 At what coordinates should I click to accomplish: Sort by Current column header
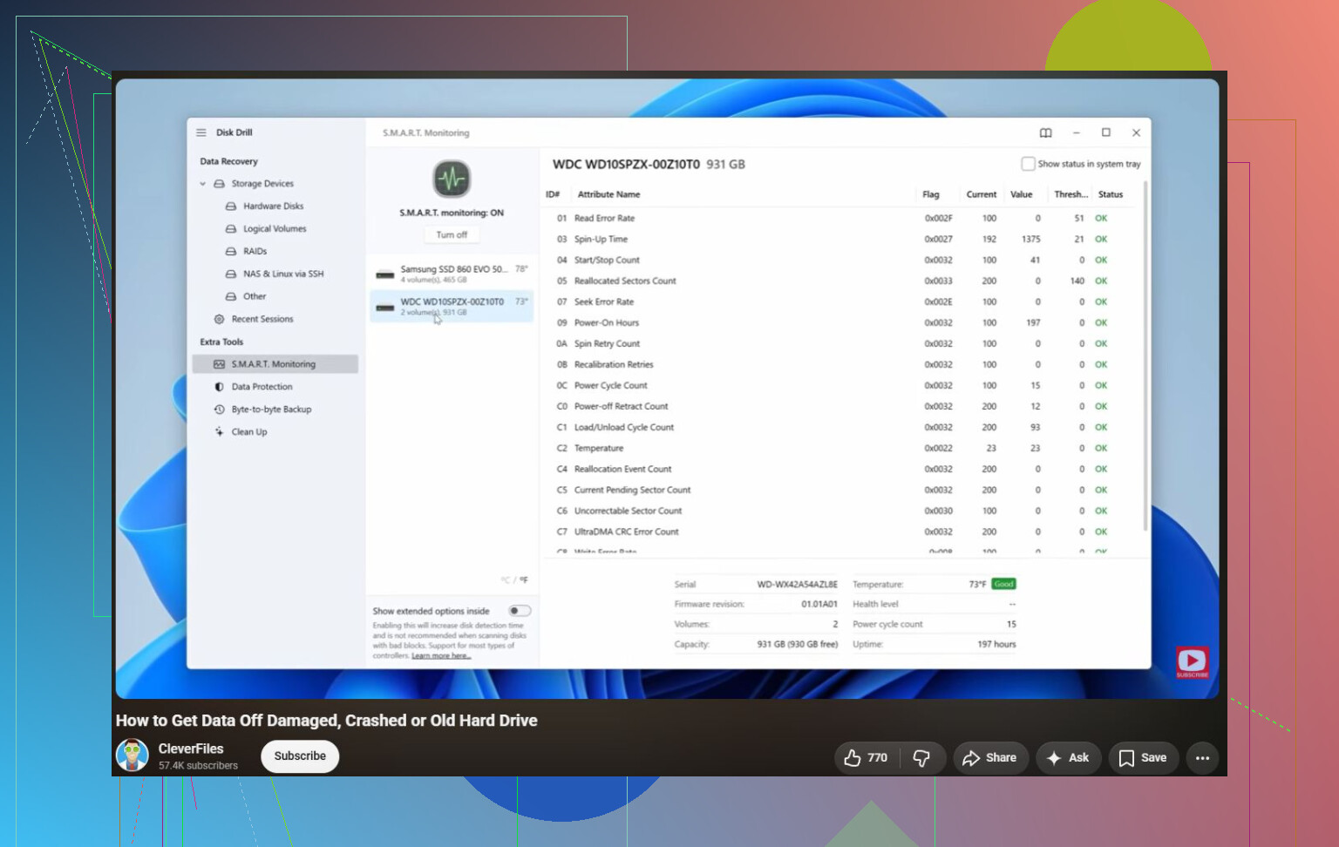click(x=982, y=194)
